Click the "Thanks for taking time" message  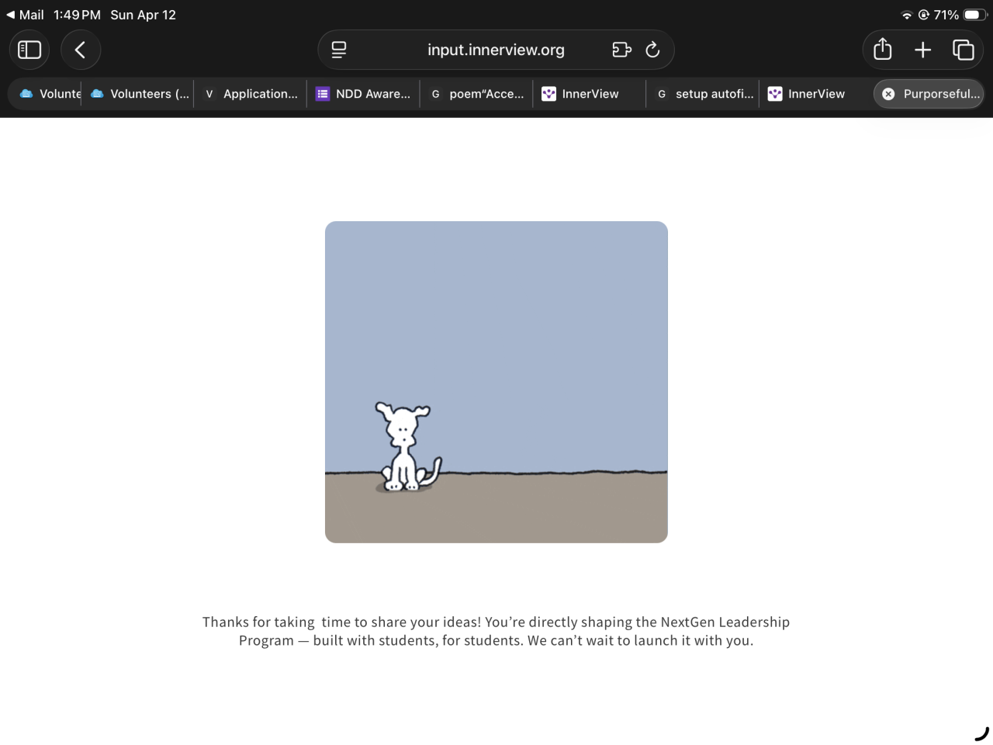pos(496,631)
